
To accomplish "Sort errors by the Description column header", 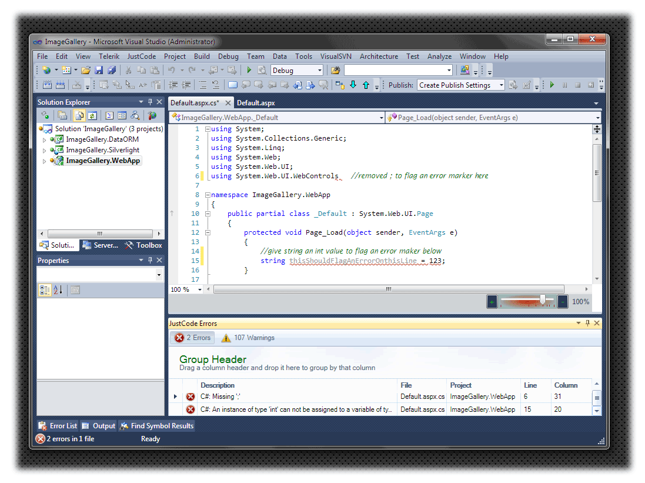I will tap(218, 385).
